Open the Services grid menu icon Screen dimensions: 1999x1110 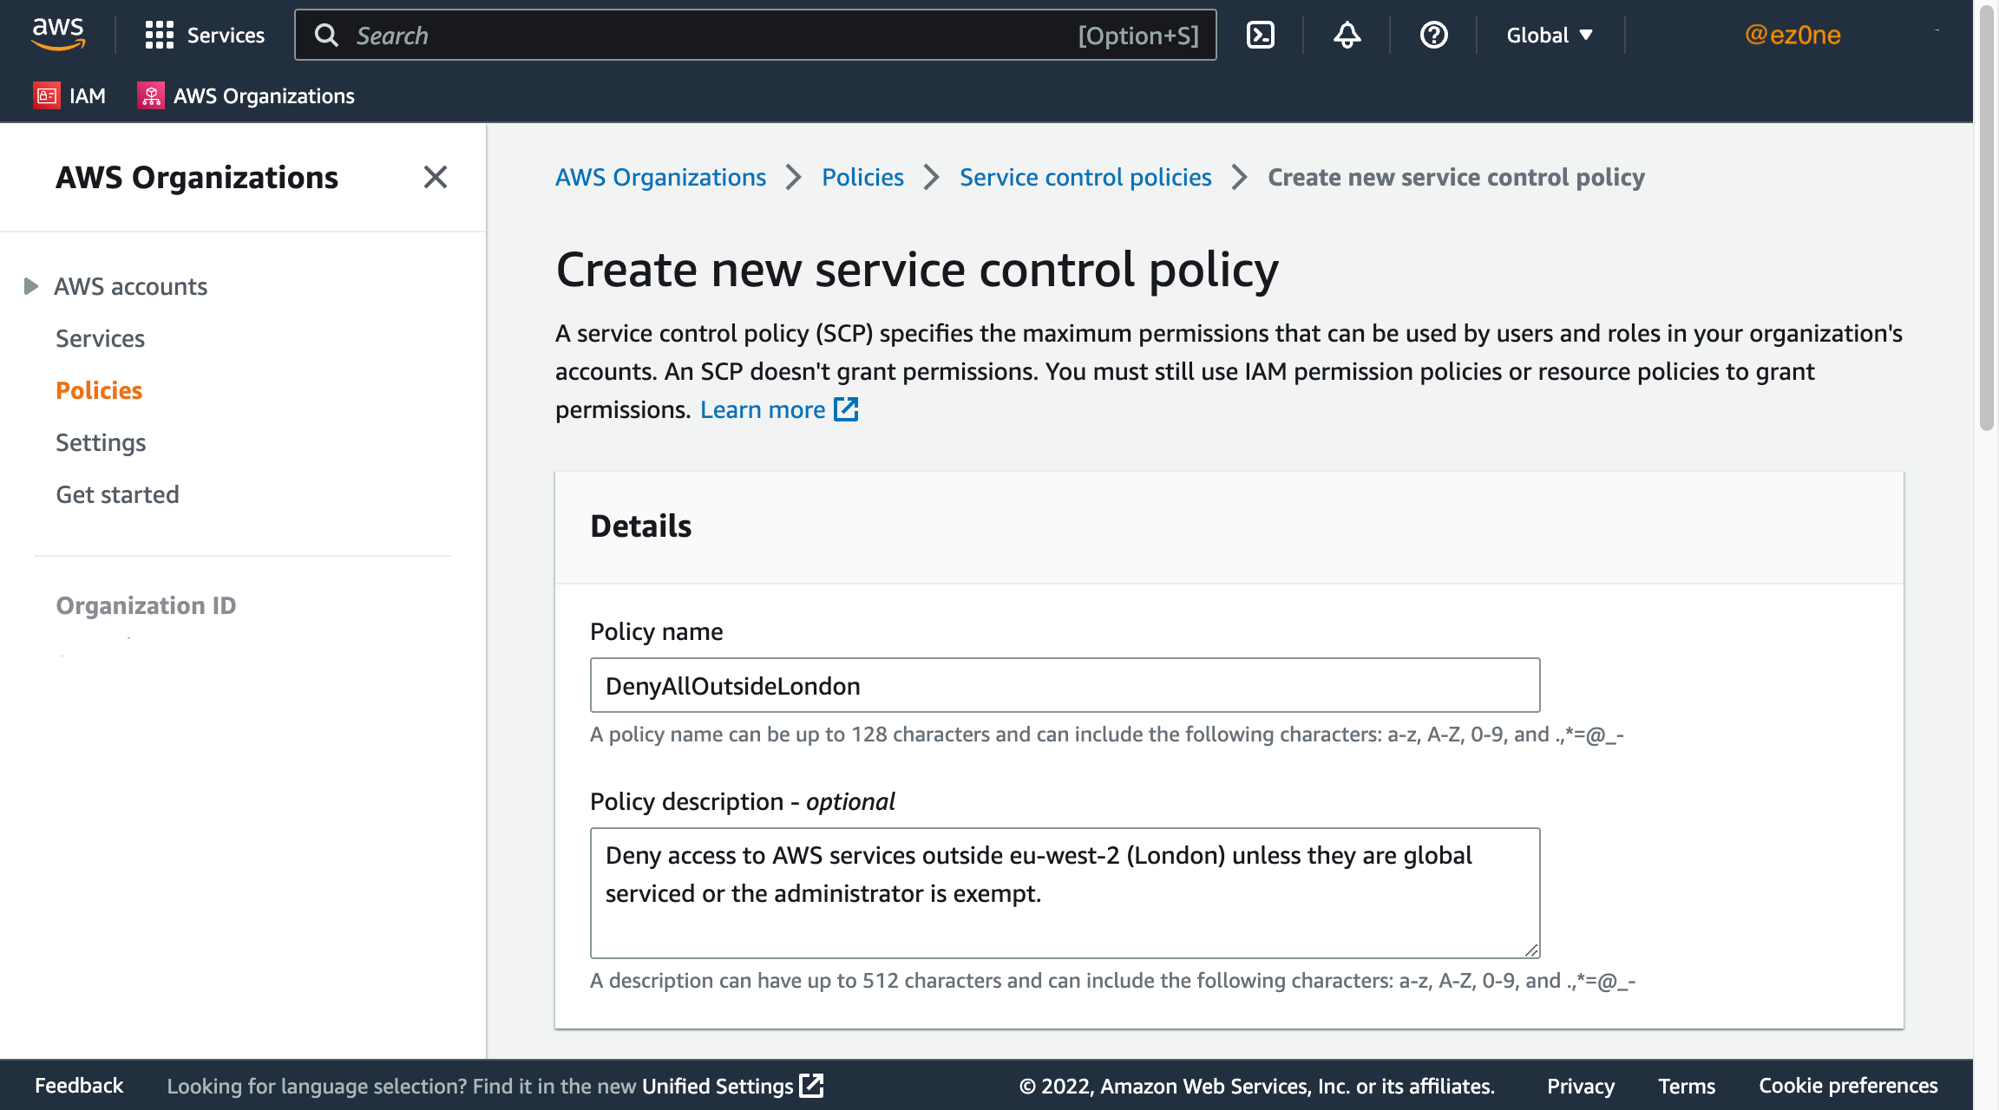(x=159, y=35)
